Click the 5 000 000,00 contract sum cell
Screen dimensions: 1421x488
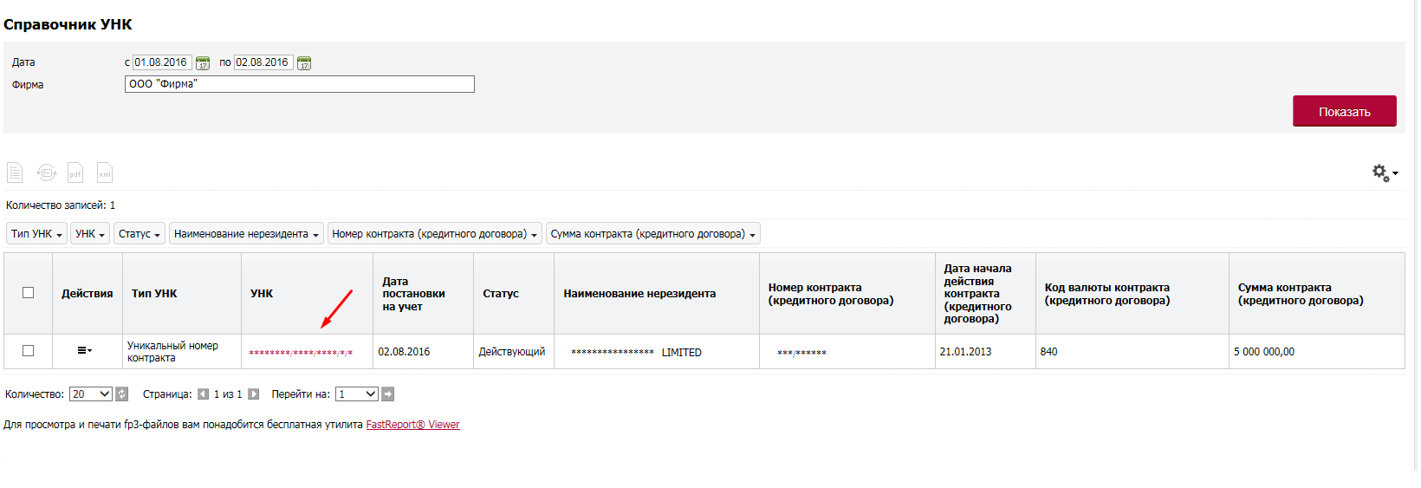pos(1316,352)
